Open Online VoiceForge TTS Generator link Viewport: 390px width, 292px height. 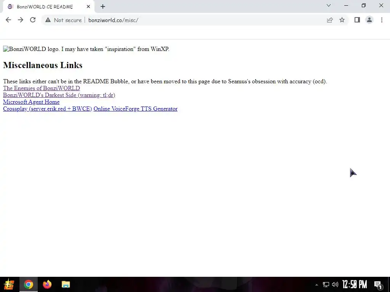coord(135,109)
